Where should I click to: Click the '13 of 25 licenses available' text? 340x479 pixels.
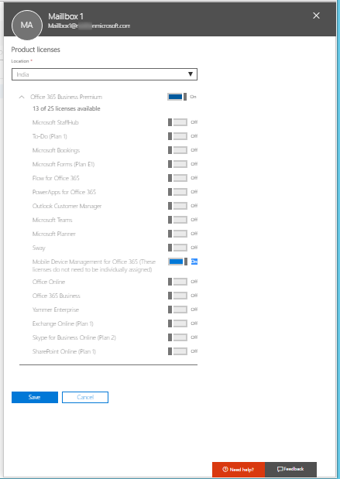click(x=67, y=109)
